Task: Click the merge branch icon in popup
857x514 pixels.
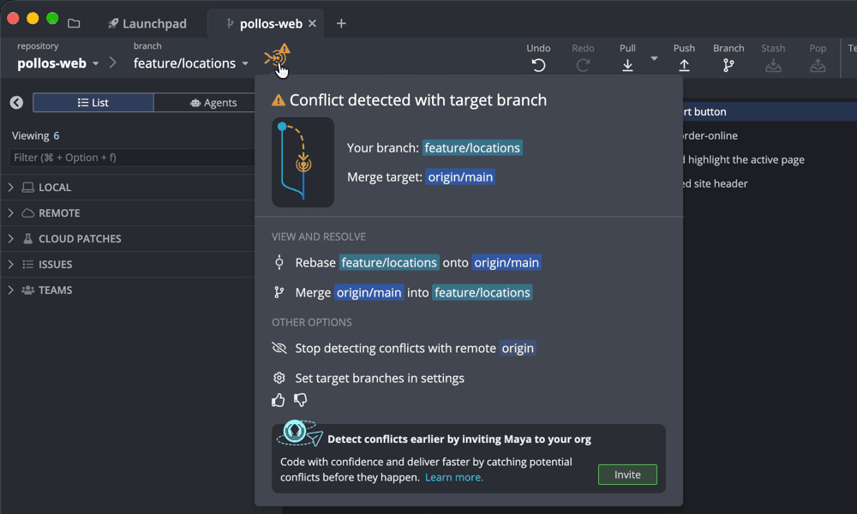Action: pos(279,292)
